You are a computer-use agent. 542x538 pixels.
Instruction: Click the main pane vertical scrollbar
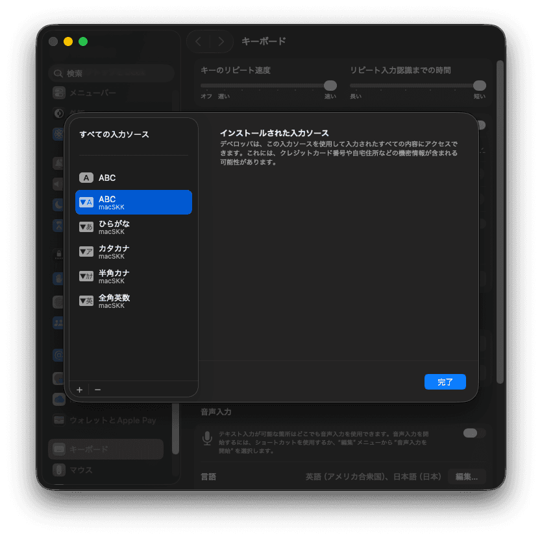click(x=500, y=222)
